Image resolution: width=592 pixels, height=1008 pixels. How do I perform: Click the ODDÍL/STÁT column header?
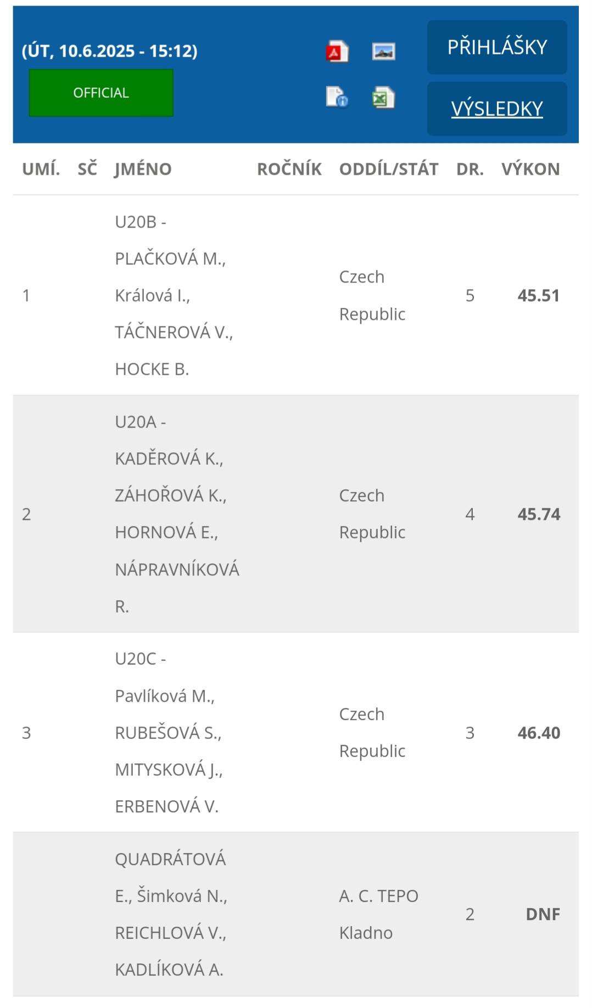pos(389,169)
